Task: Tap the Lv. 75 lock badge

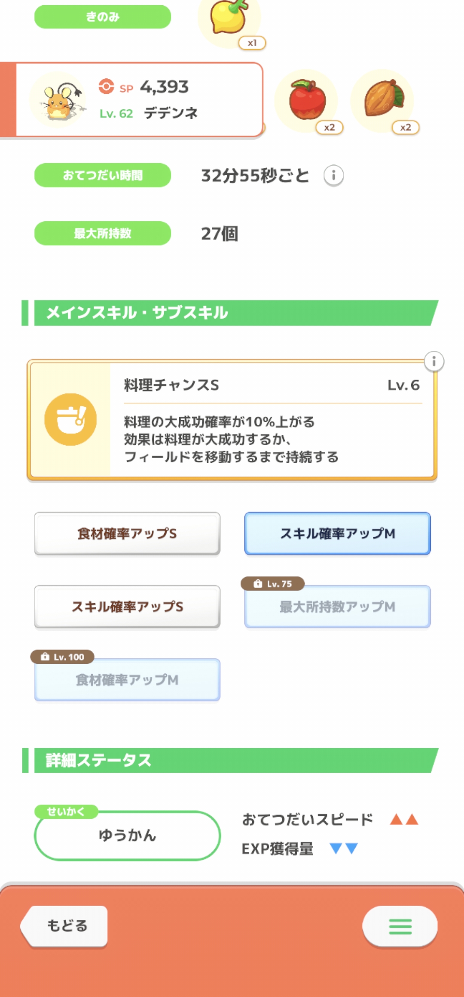Action: 273,584
